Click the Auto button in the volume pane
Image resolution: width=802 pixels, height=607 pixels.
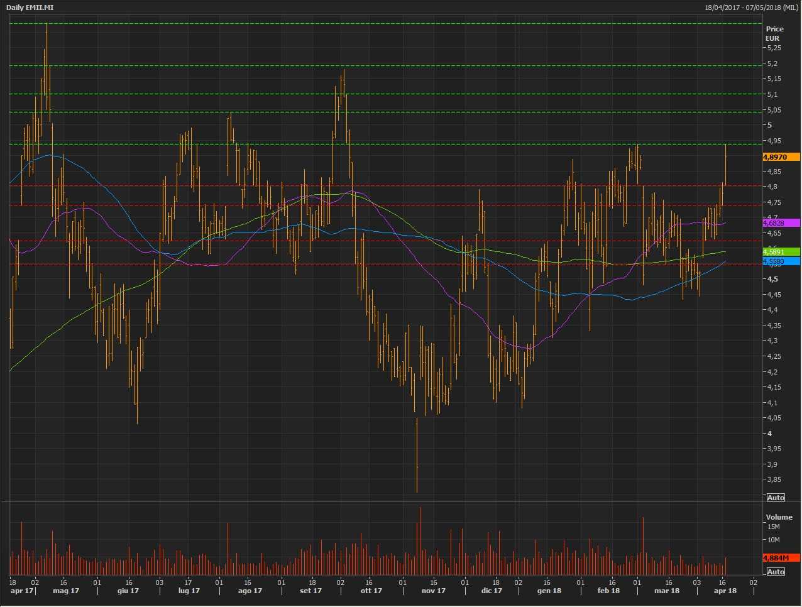pos(776,572)
